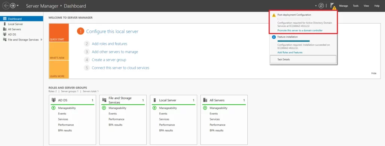Open BPA results in File and Storage tile
Screen dimensions: 385x146
click(116, 125)
